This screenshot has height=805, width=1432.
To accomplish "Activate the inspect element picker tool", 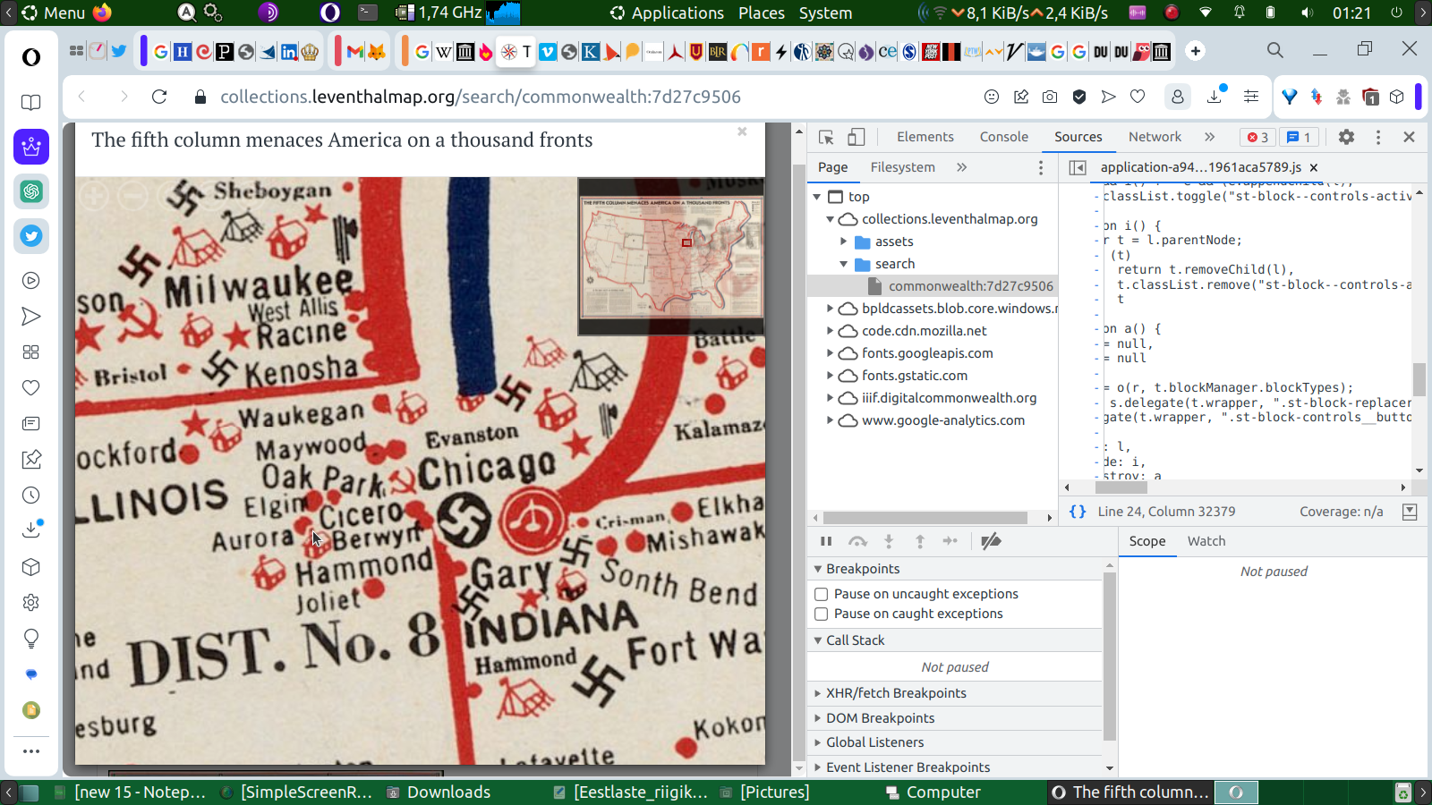I will [826, 137].
